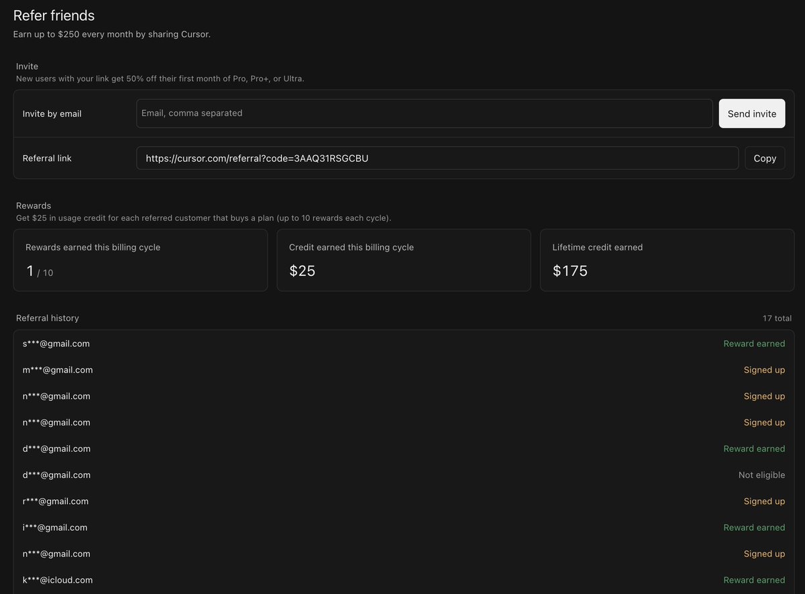The image size is (805, 594).
Task: Click the 50% off new users description
Action: [x=160, y=79]
